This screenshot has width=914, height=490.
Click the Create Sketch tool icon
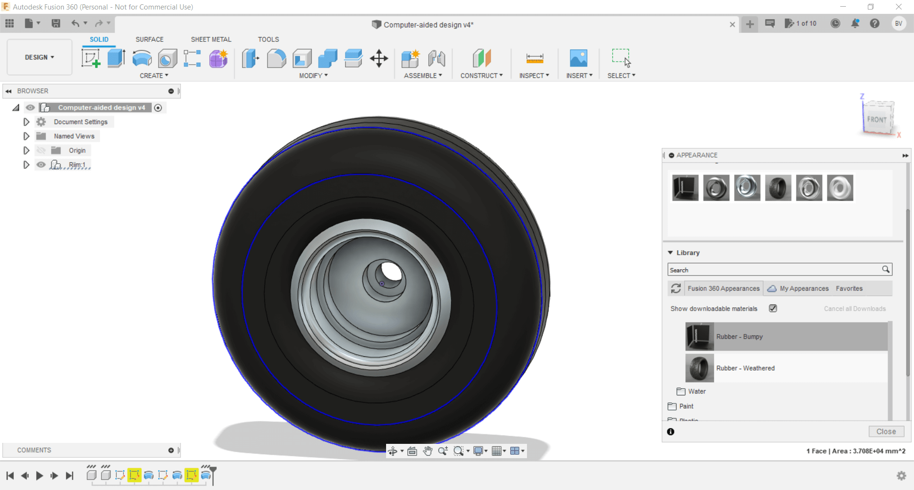click(x=90, y=59)
